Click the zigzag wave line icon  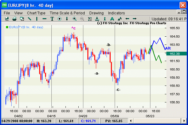(120, 19)
